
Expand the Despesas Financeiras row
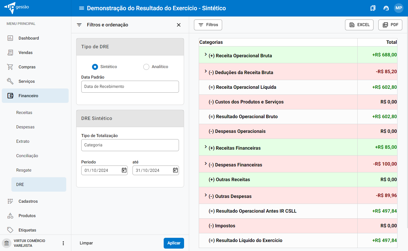pyautogui.click(x=206, y=164)
